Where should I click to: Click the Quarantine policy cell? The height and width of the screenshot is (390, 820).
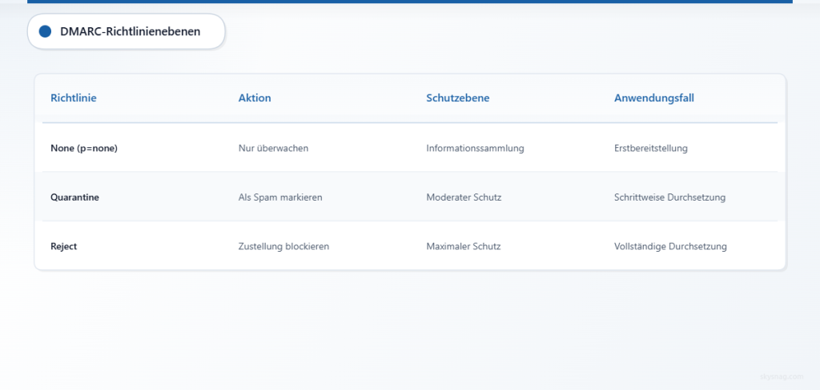coord(74,197)
